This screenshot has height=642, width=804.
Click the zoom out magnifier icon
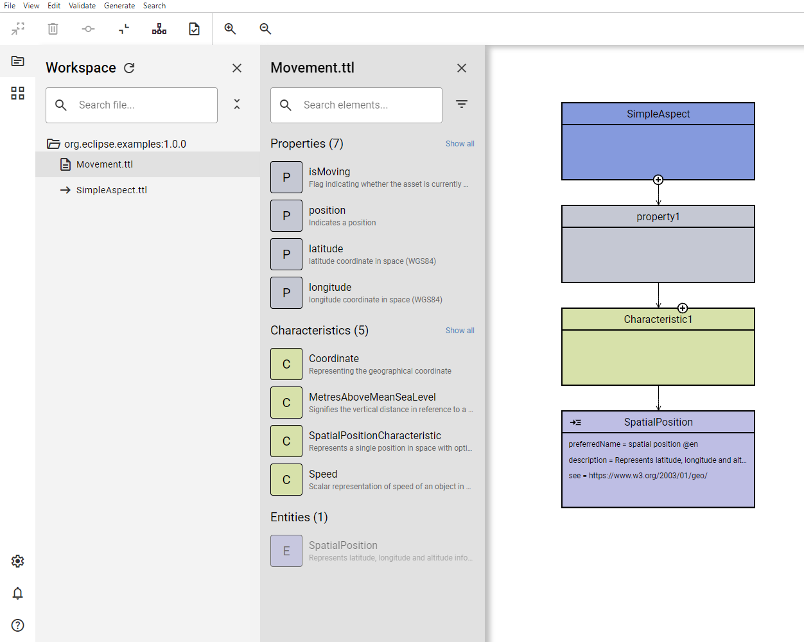(x=265, y=29)
